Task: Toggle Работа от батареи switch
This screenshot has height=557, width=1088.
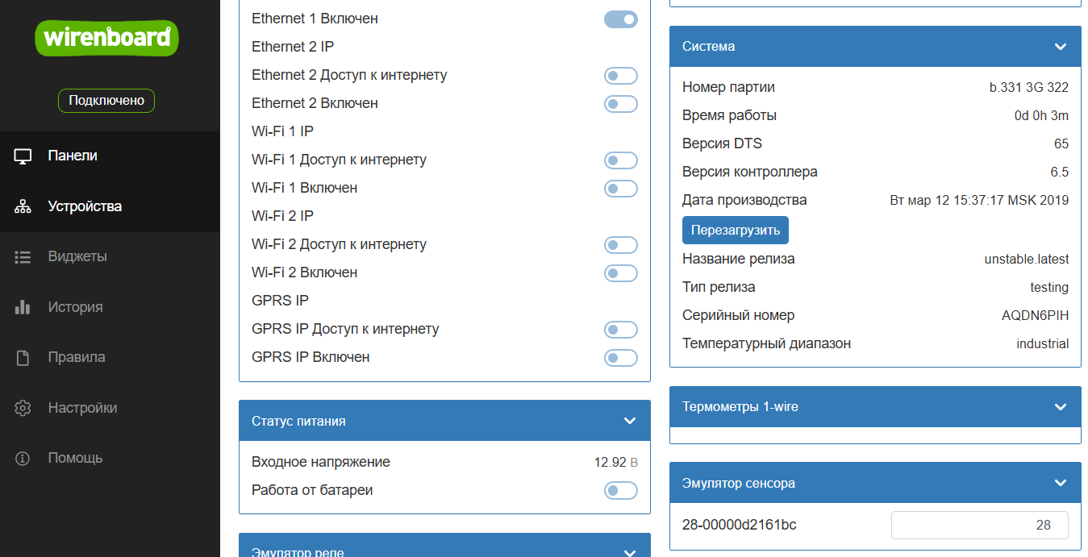Action: (620, 491)
